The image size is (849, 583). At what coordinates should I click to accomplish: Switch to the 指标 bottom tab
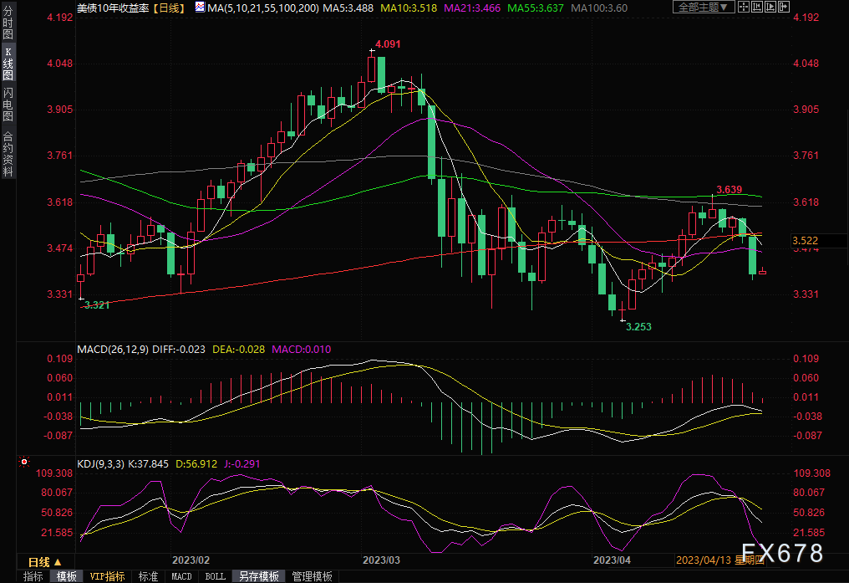tap(33, 576)
